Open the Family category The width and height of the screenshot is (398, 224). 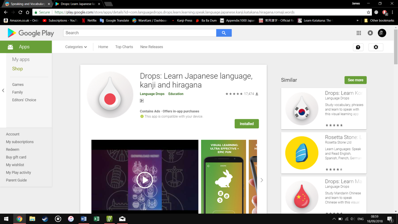(x=17, y=92)
